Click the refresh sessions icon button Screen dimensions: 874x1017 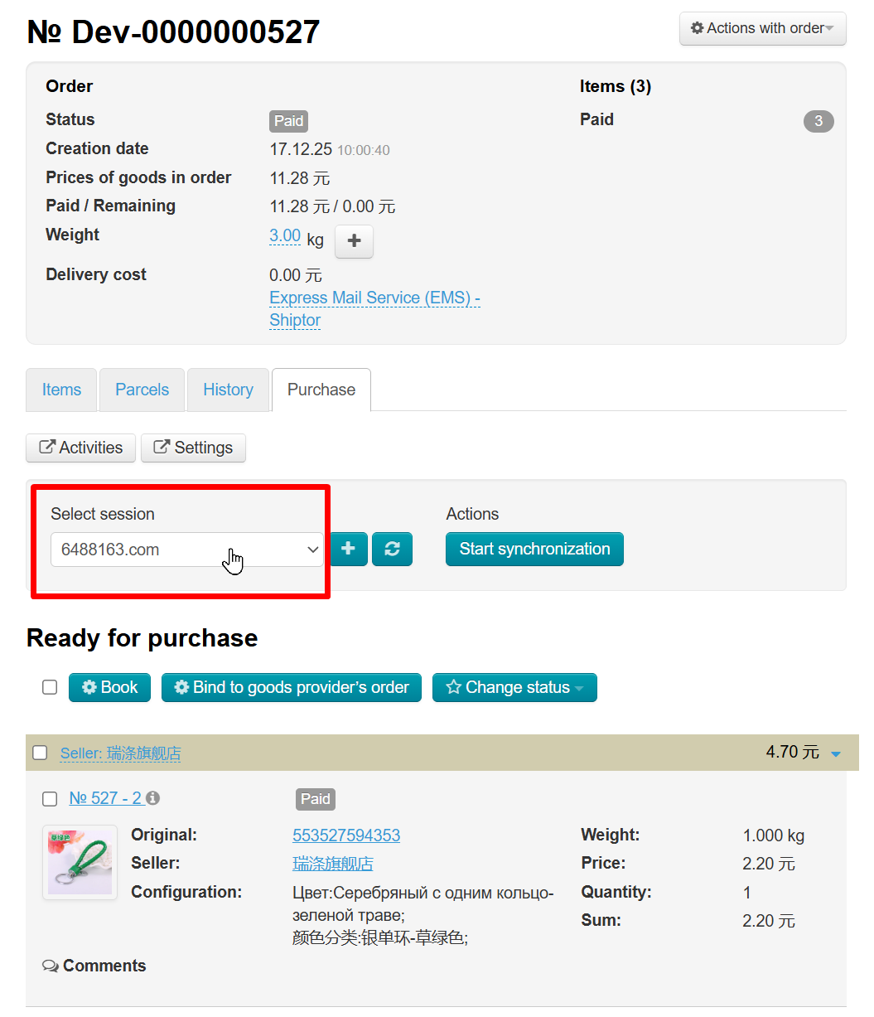pyautogui.click(x=392, y=550)
